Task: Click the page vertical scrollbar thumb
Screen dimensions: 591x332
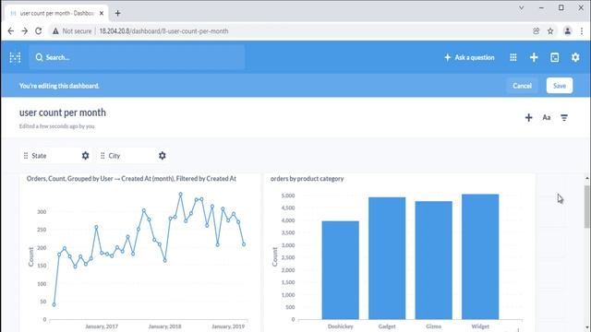Action: (587, 207)
